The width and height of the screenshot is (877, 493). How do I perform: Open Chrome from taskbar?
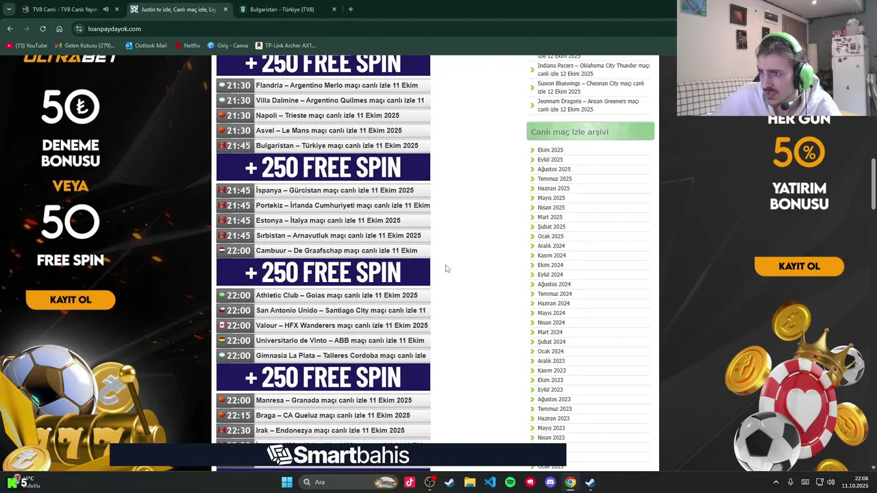pyautogui.click(x=570, y=482)
